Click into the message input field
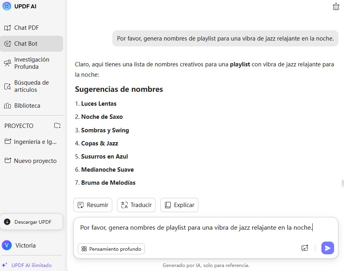The width and height of the screenshot is (344, 271). pyautogui.click(x=196, y=228)
